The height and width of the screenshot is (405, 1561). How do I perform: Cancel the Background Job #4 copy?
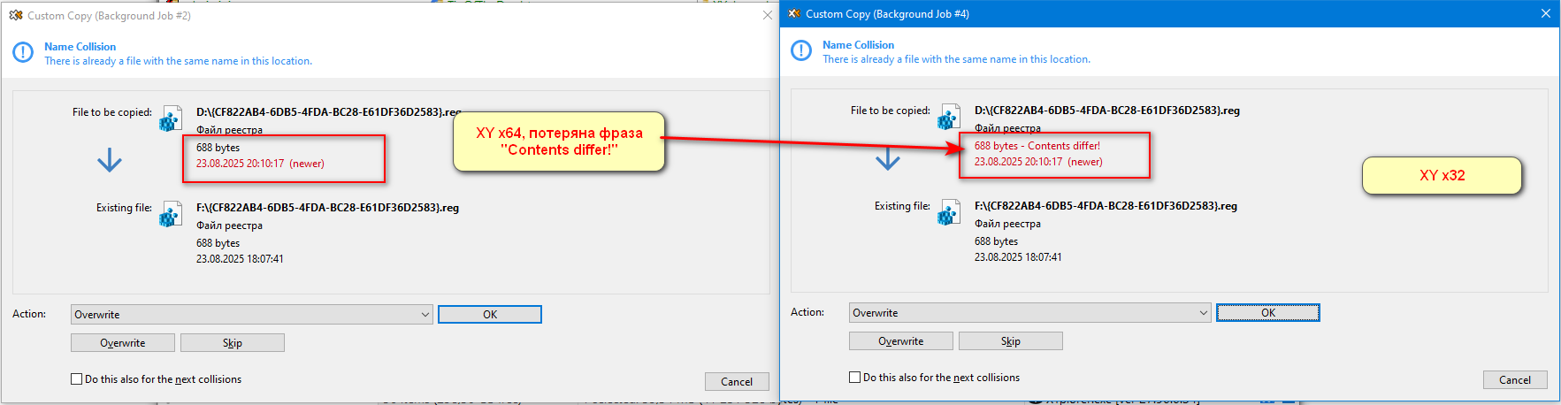coord(1515,380)
